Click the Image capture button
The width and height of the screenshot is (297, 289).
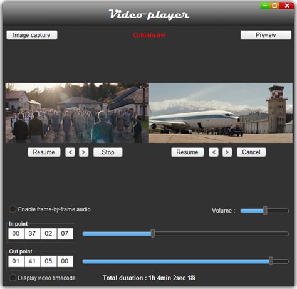32,35
